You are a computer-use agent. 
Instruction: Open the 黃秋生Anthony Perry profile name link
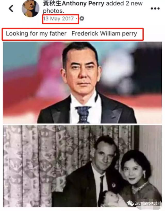[73, 3]
